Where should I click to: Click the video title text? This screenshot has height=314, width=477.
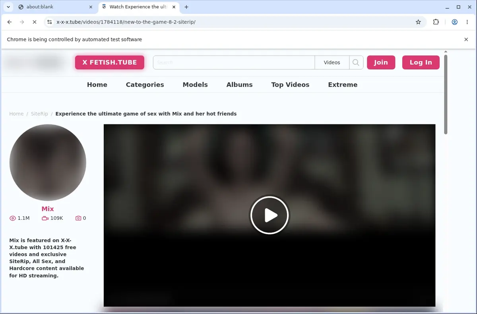click(x=146, y=114)
